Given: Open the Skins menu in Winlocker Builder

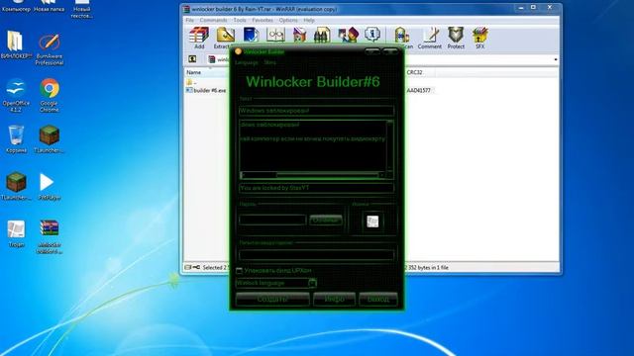Looking at the screenshot, I should pyautogui.click(x=269, y=63).
